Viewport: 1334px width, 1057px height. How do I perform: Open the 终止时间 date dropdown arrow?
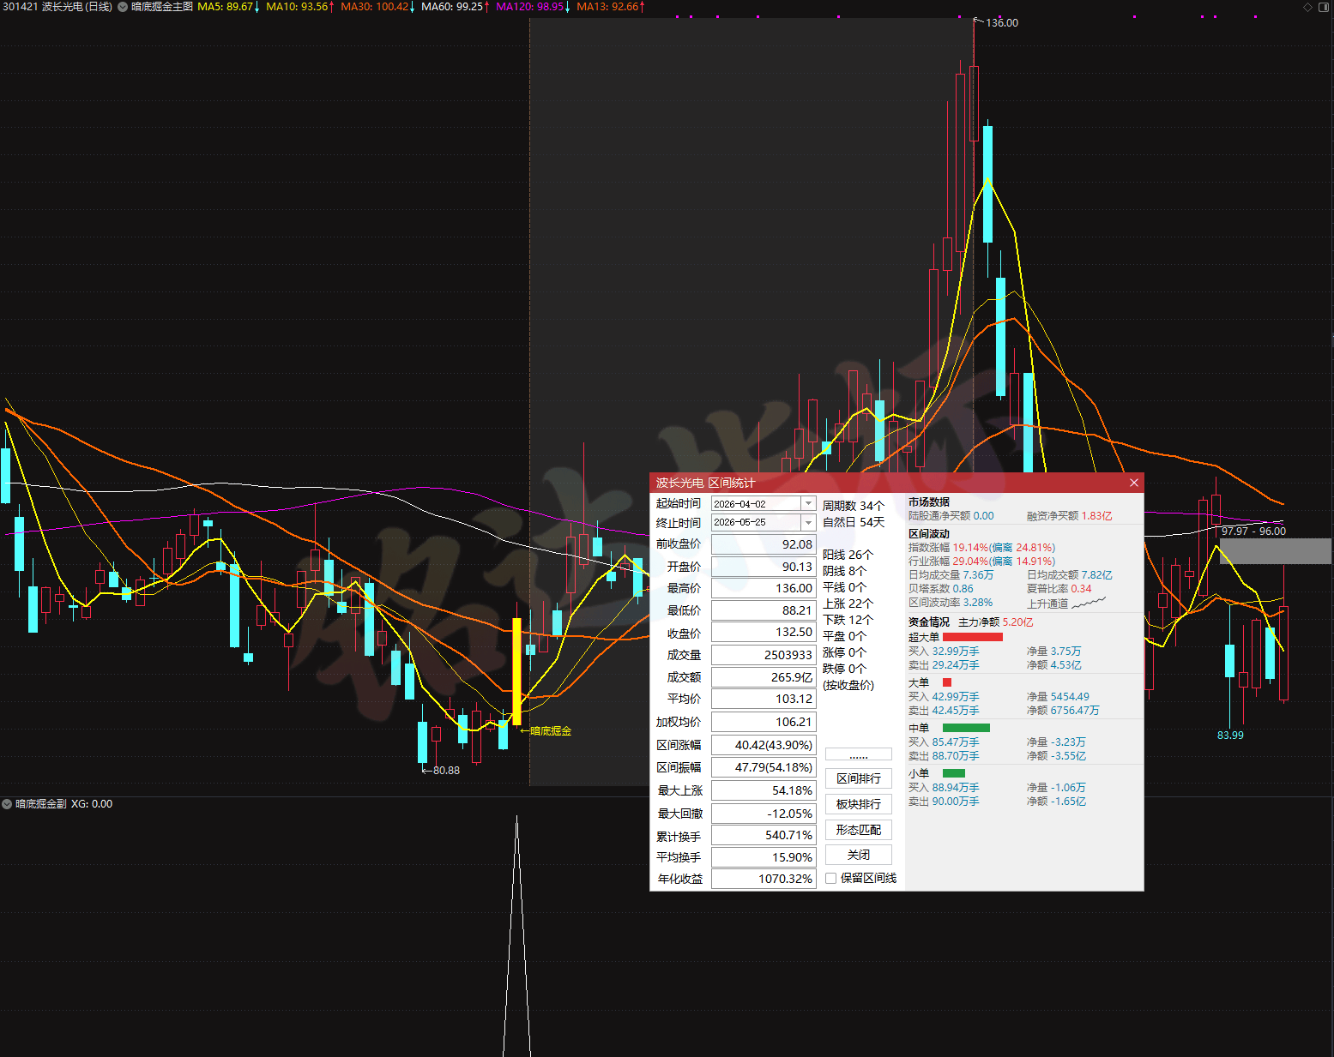[x=808, y=522]
